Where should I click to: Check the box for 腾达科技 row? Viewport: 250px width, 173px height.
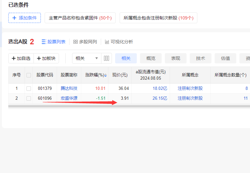pos(29,89)
